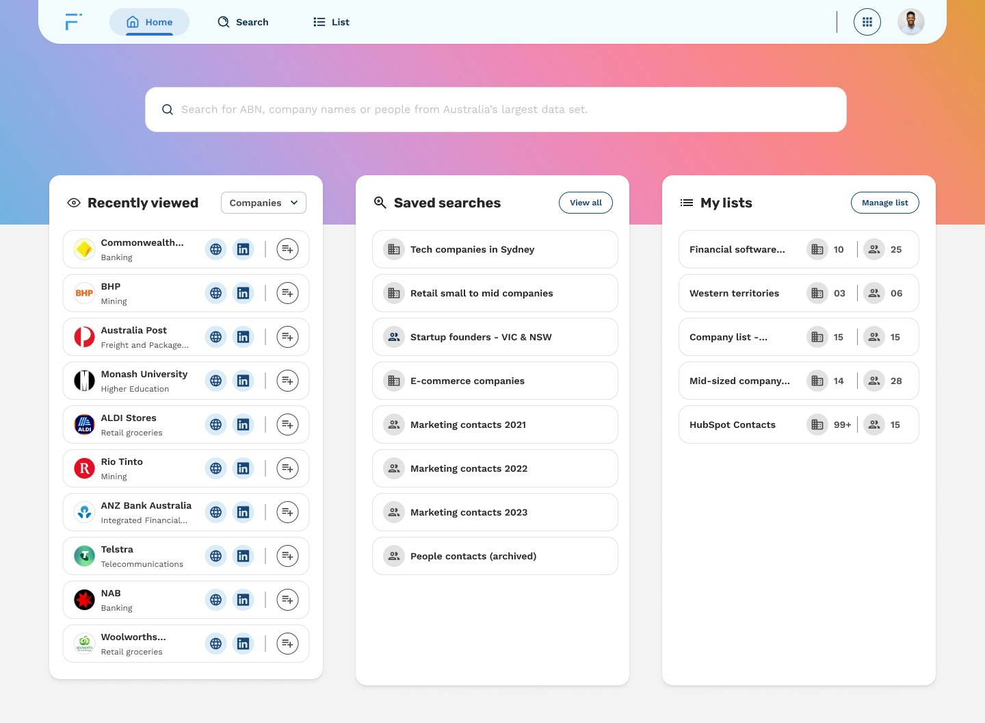Open Marketing contacts 2022 saved search
The width and height of the screenshot is (985, 723).
click(x=495, y=468)
